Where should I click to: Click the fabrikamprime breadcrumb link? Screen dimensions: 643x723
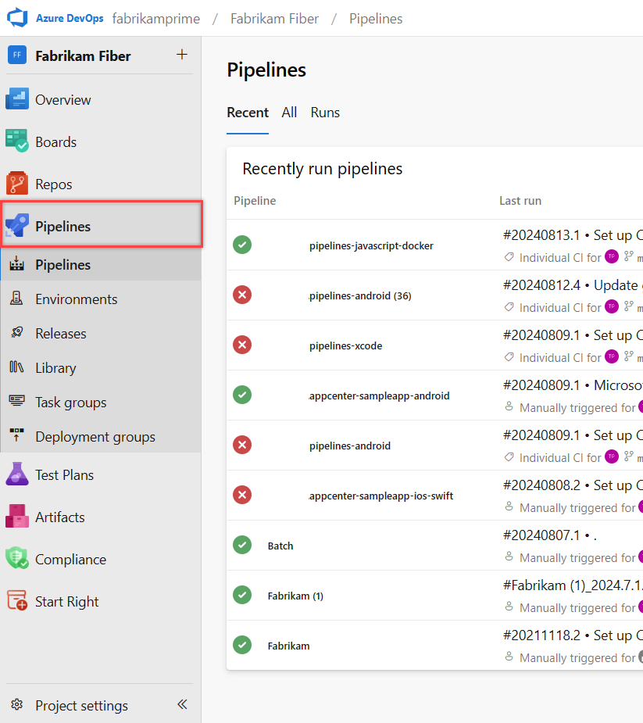[x=155, y=18]
